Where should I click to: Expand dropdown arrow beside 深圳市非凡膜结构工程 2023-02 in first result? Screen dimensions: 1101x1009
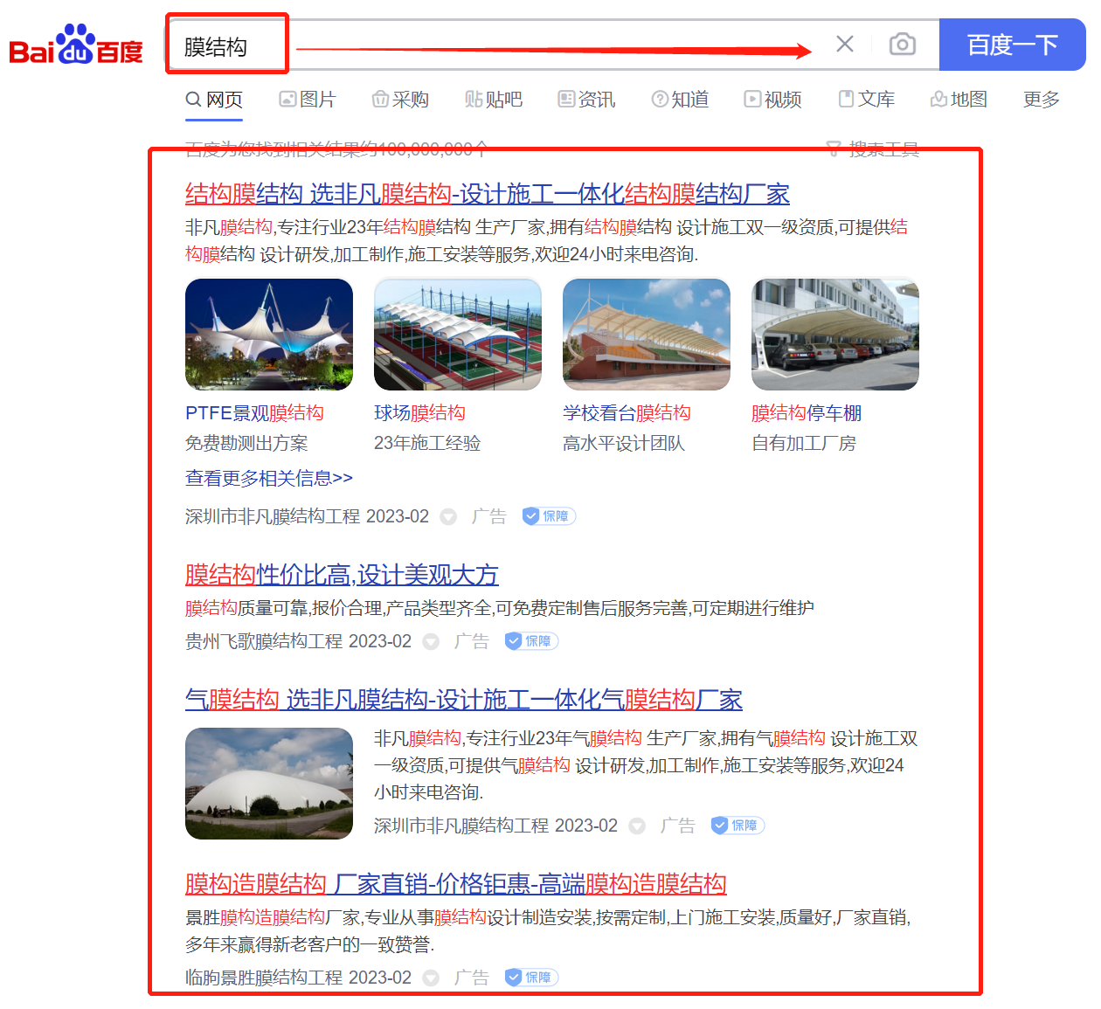coord(448,516)
